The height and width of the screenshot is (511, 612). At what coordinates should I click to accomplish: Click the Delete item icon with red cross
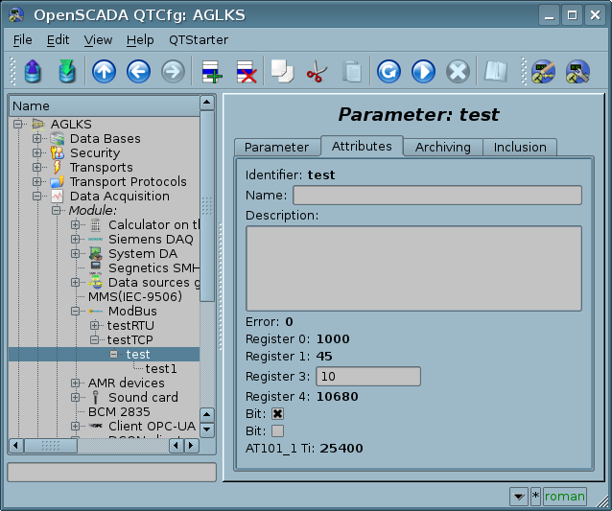247,72
